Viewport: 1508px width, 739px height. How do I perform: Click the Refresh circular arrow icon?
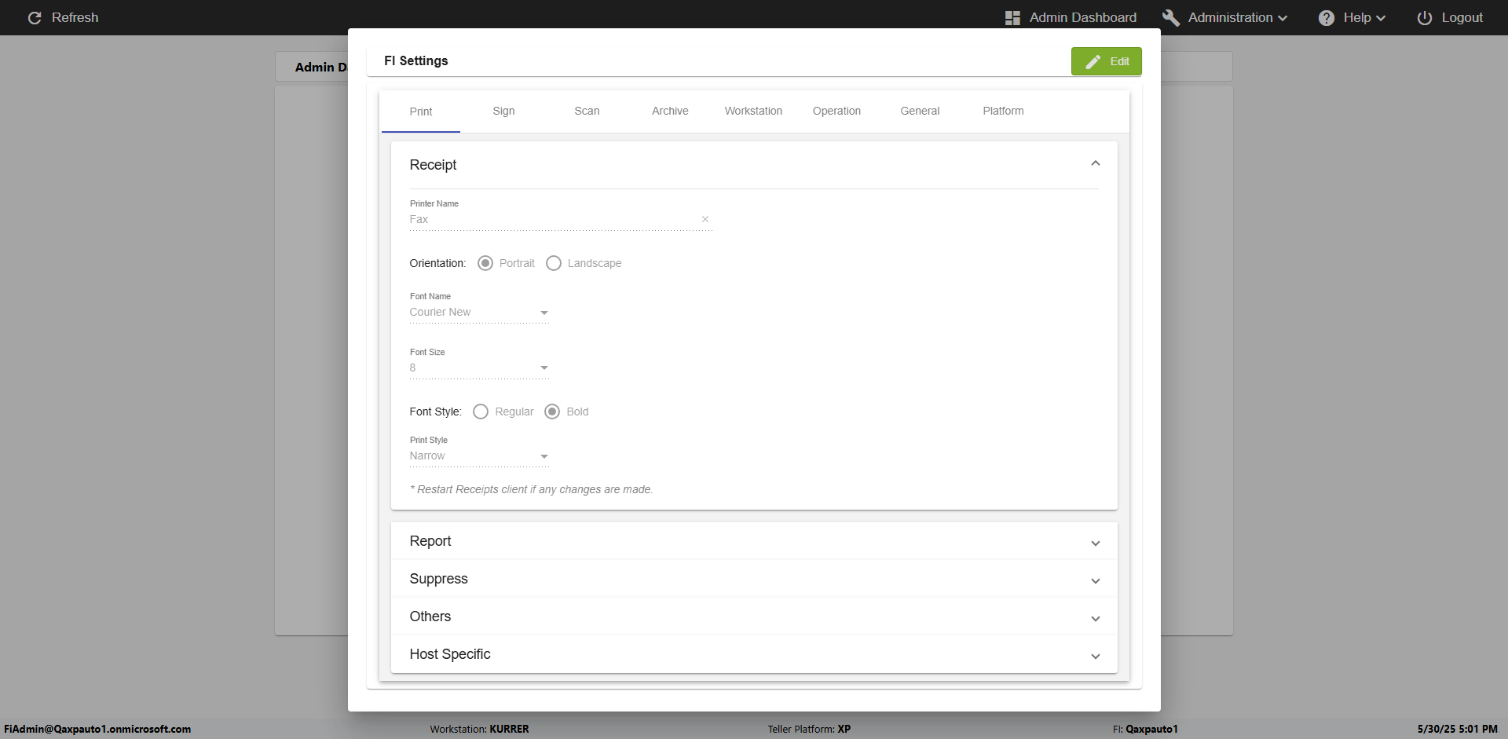(x=35, y=17)
